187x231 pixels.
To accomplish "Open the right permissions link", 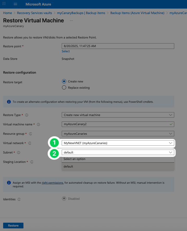I will click(x=53, y=183).
